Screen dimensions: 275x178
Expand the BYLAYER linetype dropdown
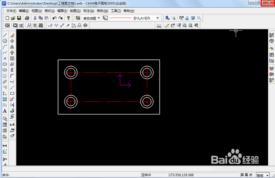(x=158, y=18)
